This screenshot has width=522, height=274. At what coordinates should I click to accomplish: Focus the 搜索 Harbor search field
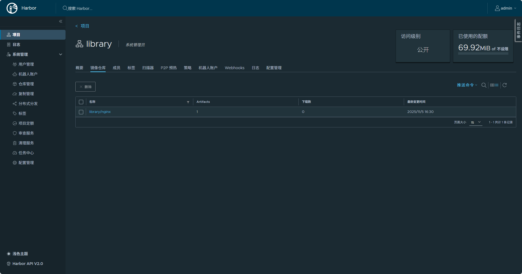[x=80, y=8]
